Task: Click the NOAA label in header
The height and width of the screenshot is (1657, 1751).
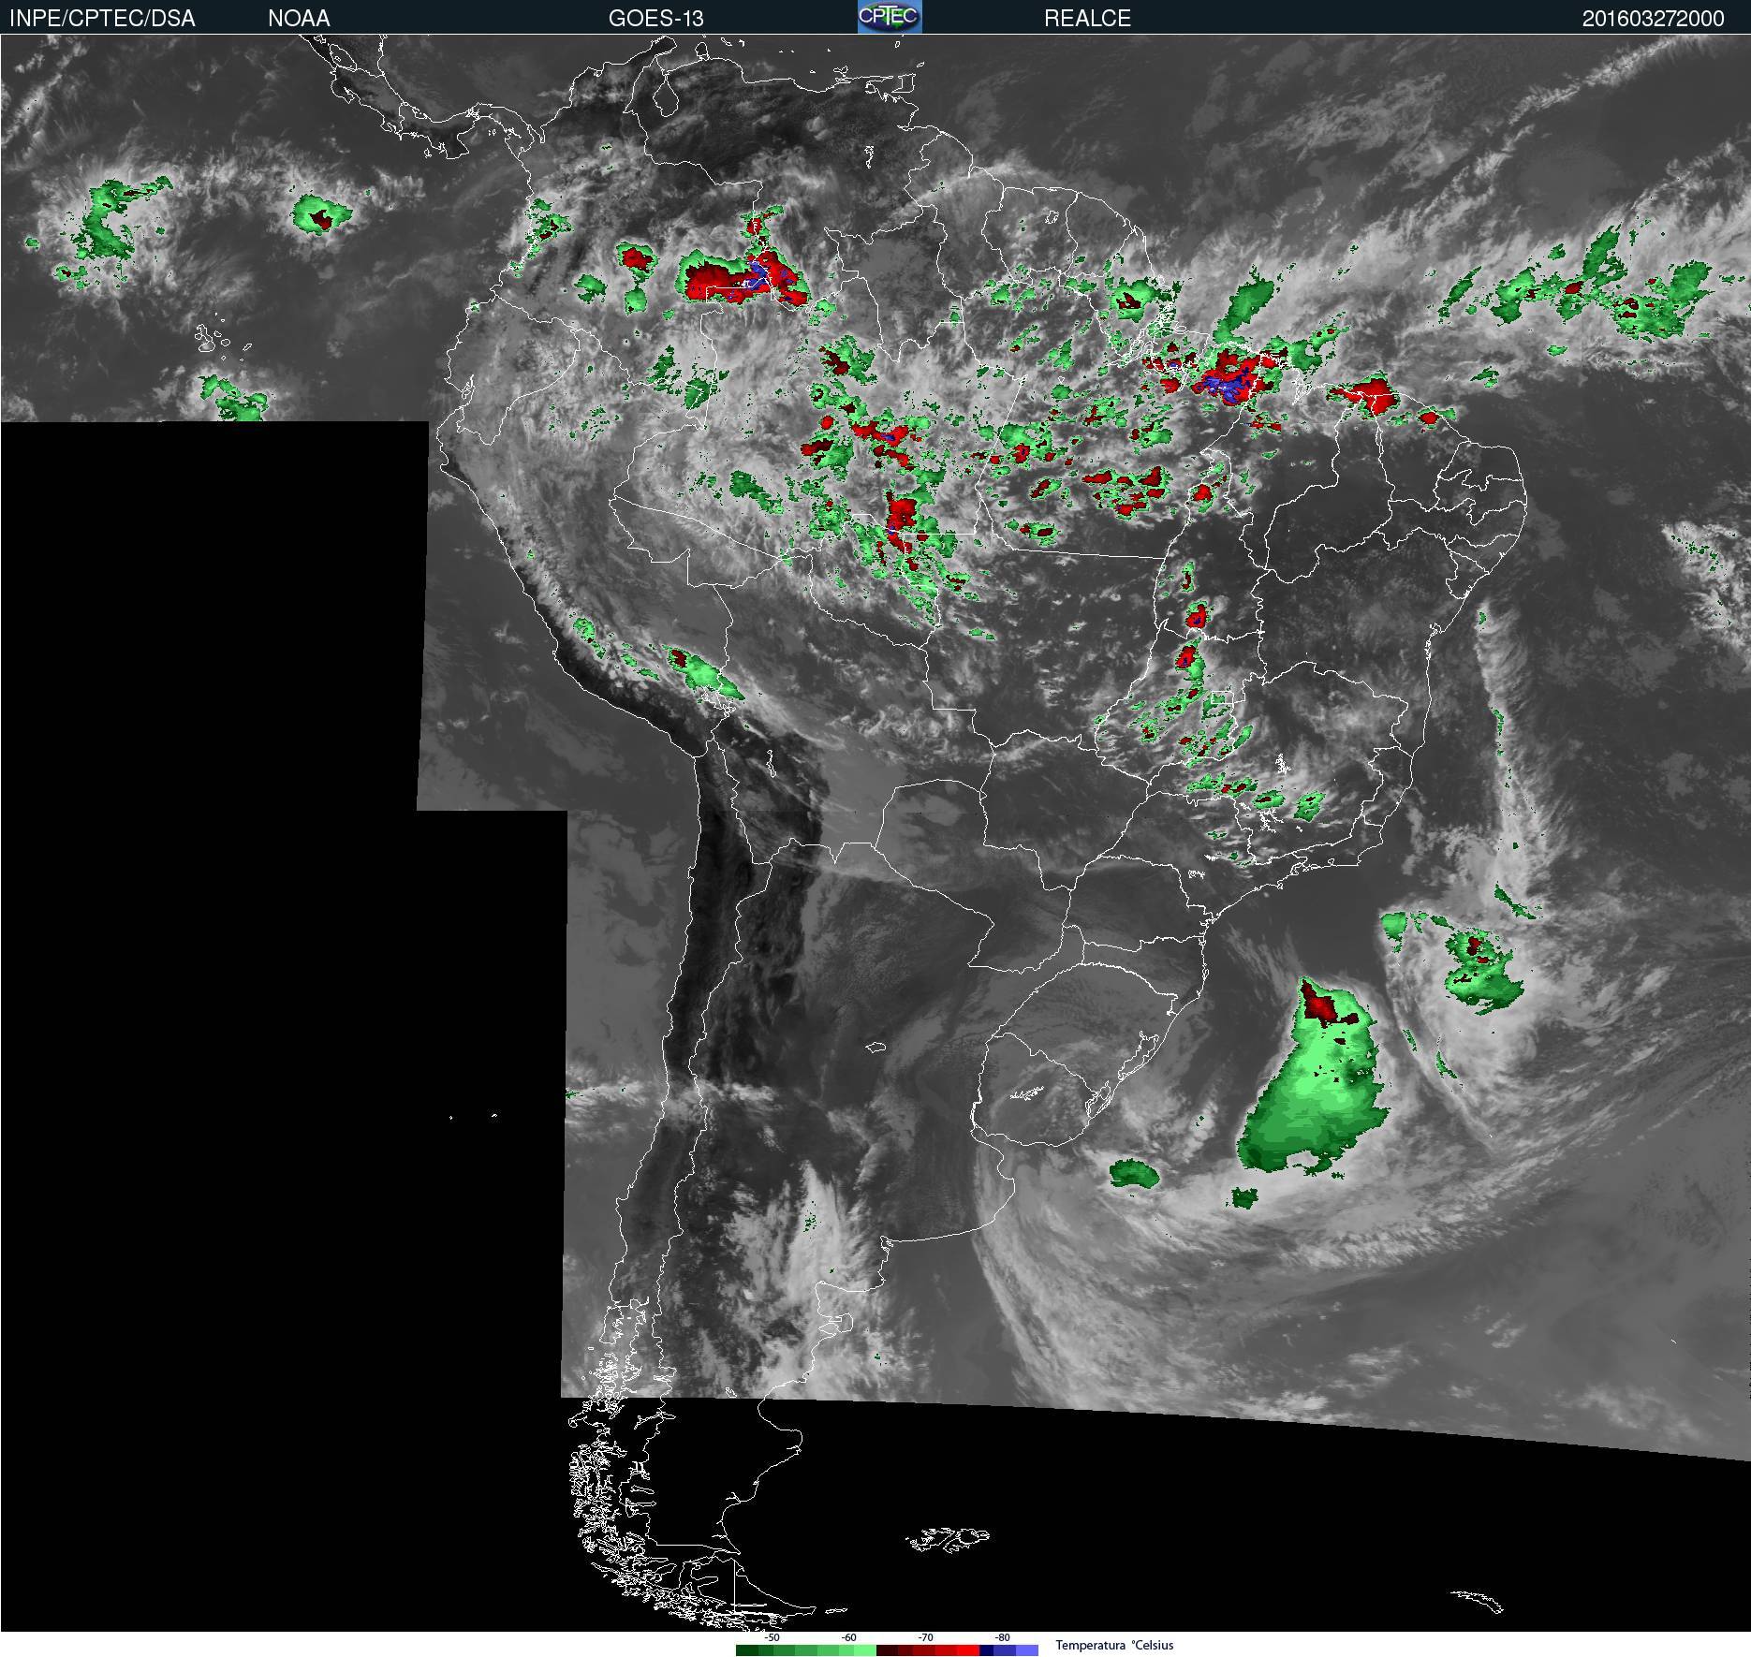Action: (299, 18)
